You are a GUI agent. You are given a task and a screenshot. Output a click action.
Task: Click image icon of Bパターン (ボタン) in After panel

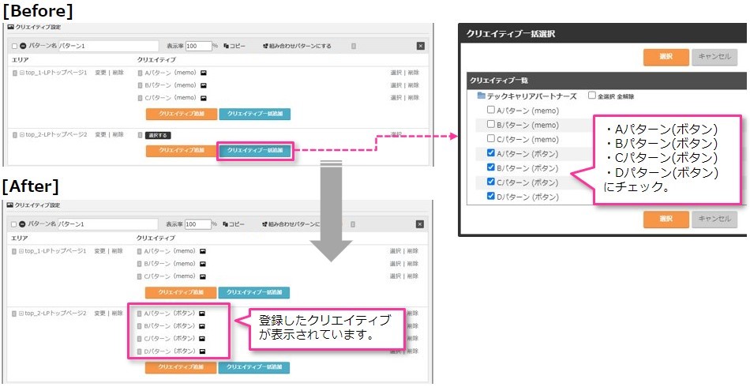pos(202,325)
